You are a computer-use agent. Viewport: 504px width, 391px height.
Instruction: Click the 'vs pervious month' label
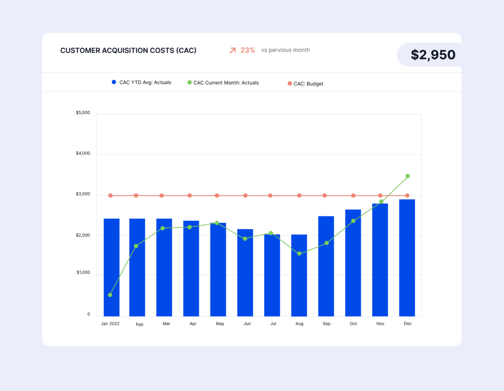point(285,50)
